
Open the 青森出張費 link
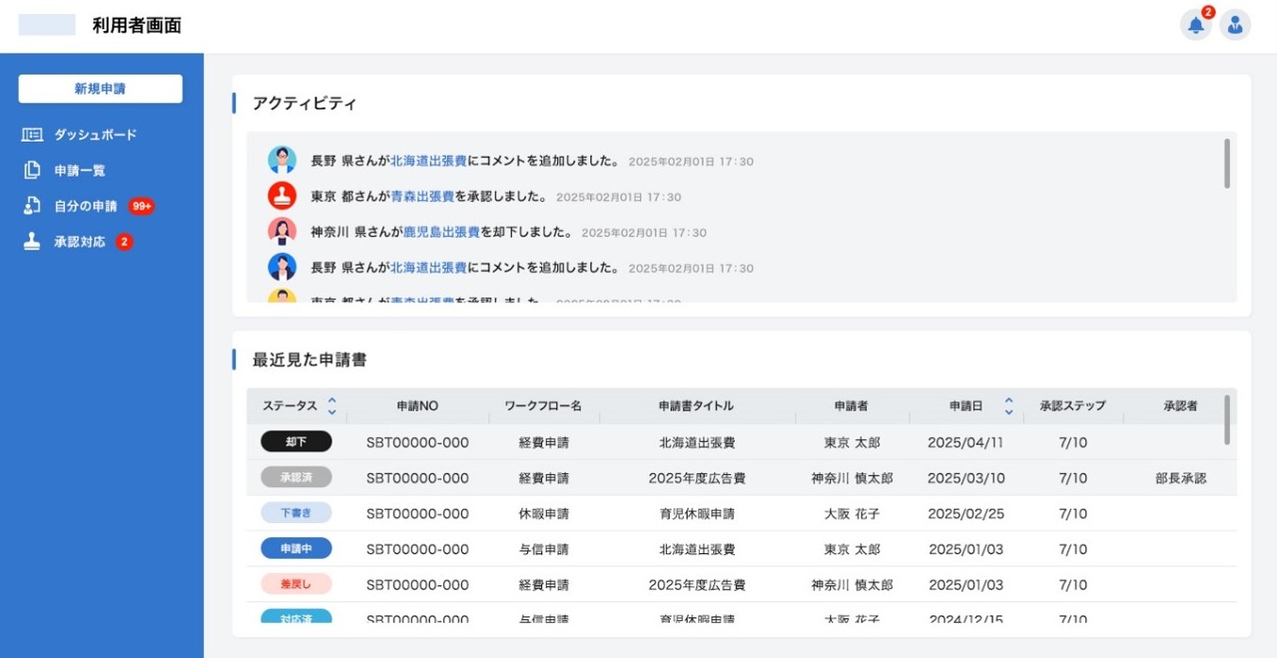422,196
